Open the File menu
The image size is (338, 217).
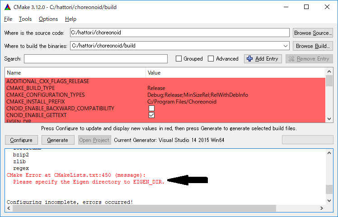(8, 19)
